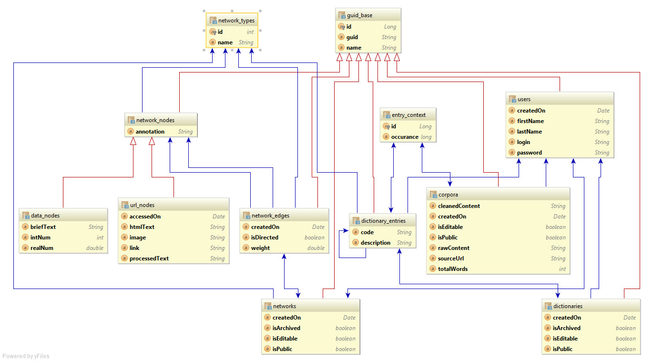Select the isArchived field in dictionaries
The image size is (653, 362).
(566, 328)
